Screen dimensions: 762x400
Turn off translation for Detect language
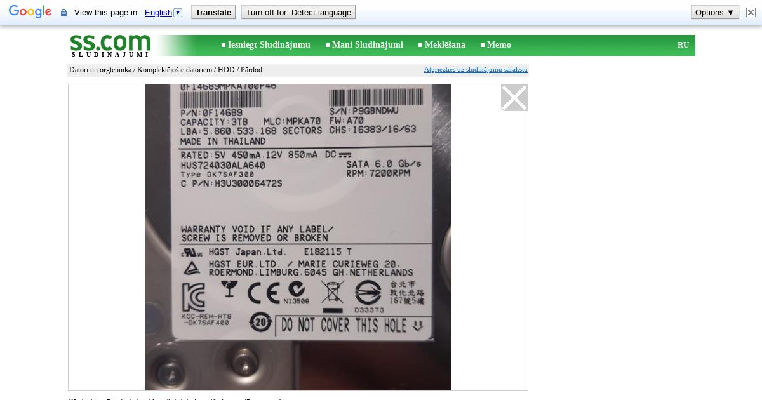[298, 12]
